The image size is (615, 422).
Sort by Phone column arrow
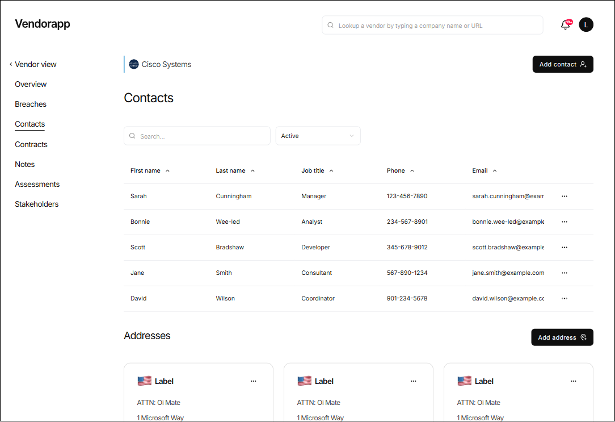412,171
